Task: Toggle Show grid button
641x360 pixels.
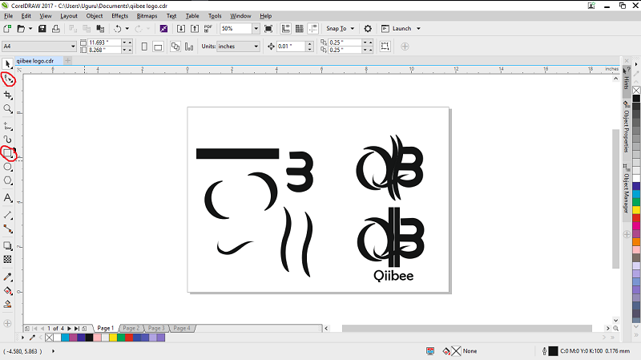Action: click(299, 29)
